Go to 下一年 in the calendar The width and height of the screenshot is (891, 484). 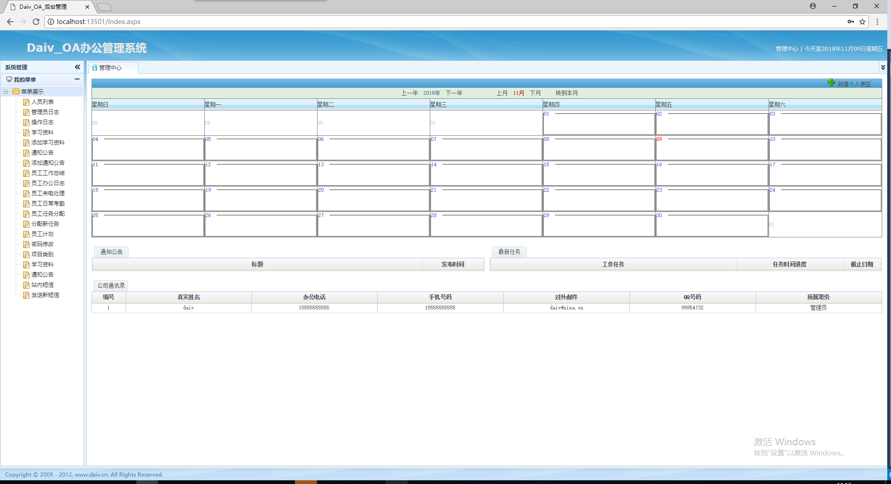(x=454, y=93)
